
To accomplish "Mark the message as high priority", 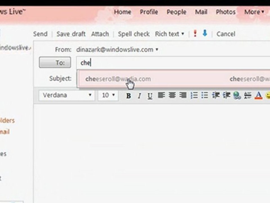I will point(195,34).
